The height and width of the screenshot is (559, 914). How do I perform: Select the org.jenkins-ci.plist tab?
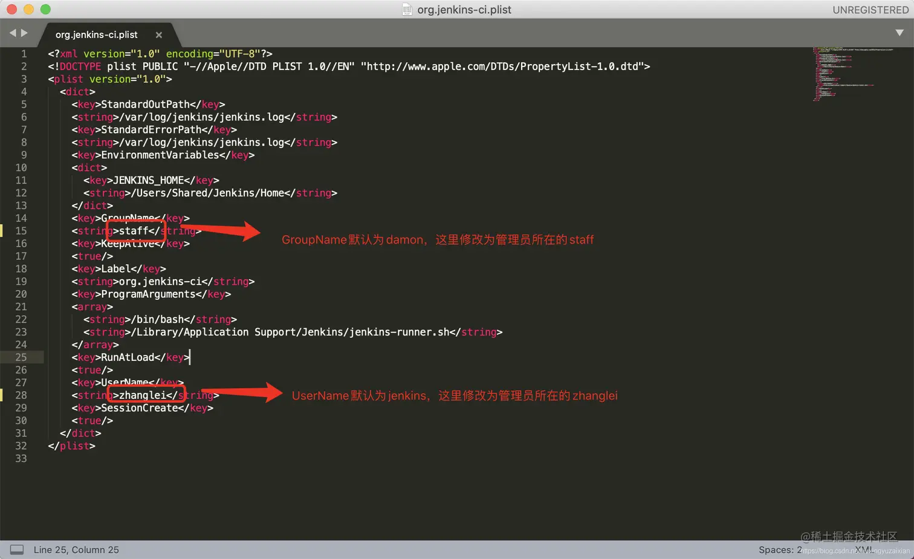[97, 34]
